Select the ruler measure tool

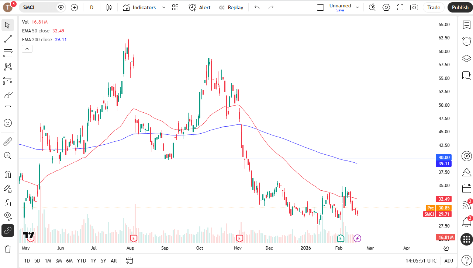click(x=8, y=141)
